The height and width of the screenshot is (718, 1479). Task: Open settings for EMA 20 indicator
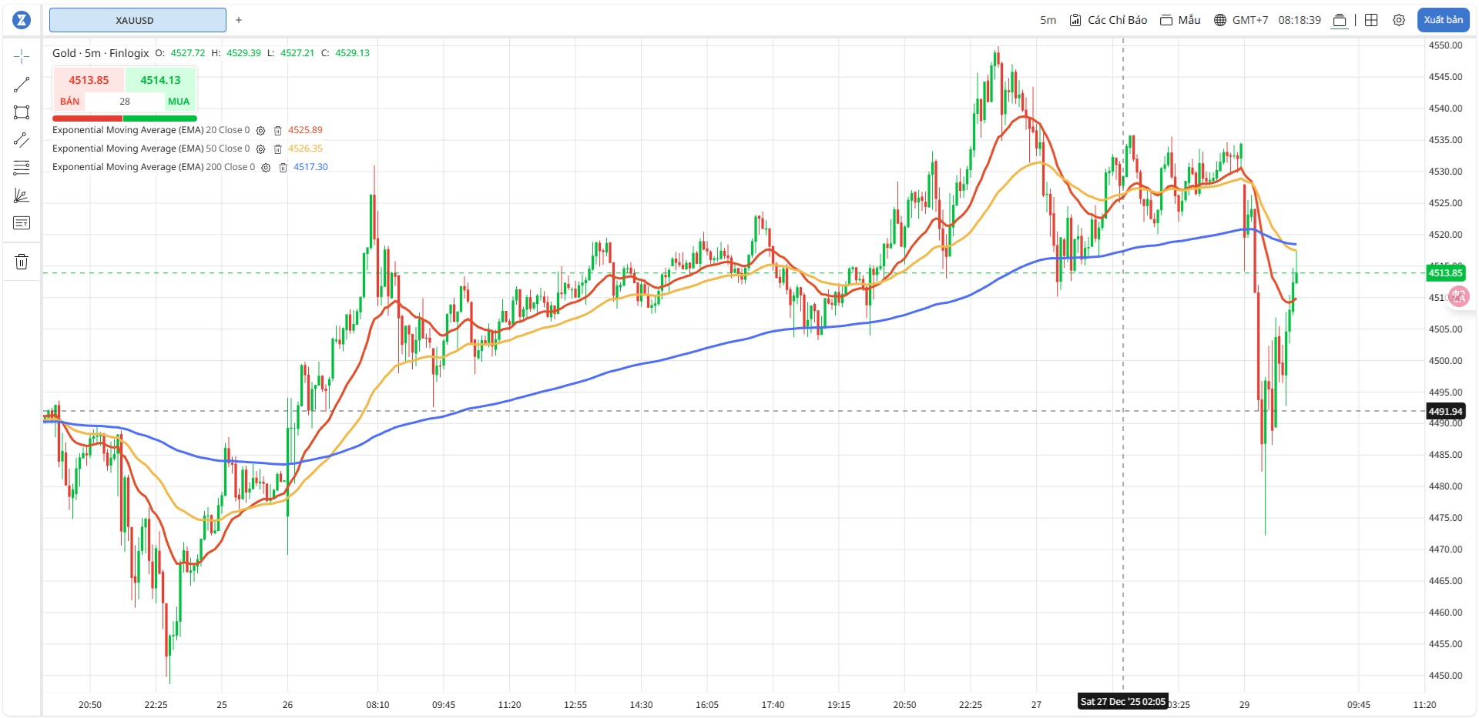(260, 131)
